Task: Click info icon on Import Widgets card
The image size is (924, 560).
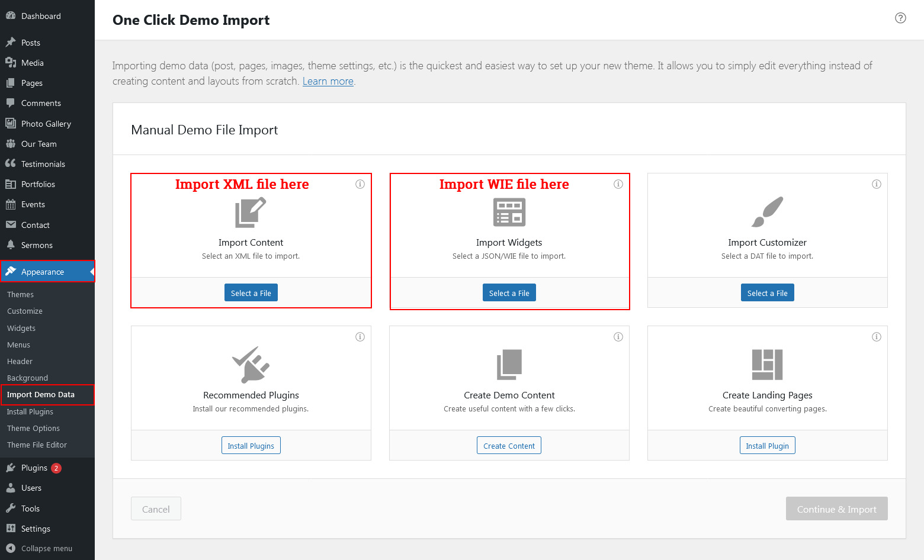Action: coord(618,184)
